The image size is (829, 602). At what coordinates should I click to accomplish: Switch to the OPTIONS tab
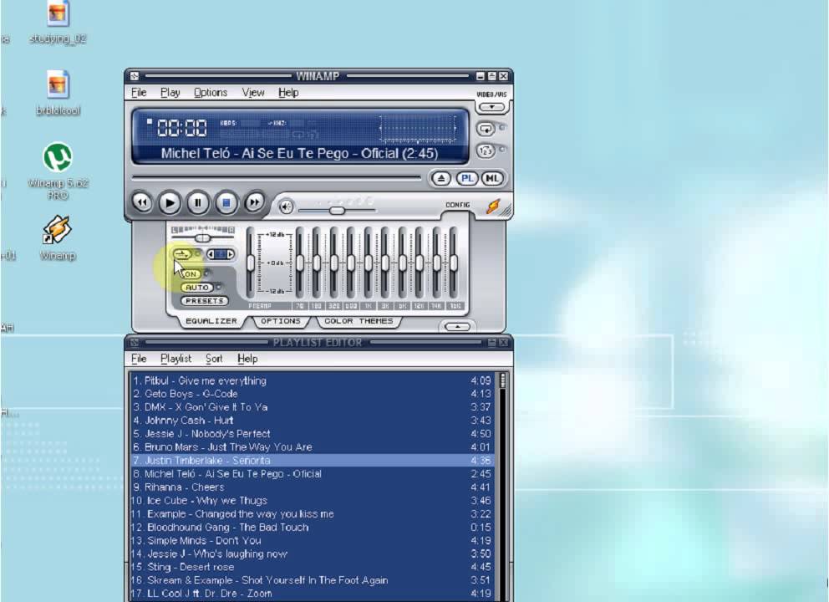coord(280,321)
